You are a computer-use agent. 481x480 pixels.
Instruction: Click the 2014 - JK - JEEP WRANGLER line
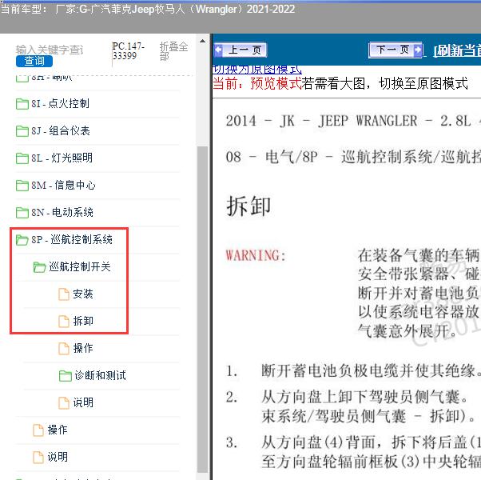click(x=353, y=121)
